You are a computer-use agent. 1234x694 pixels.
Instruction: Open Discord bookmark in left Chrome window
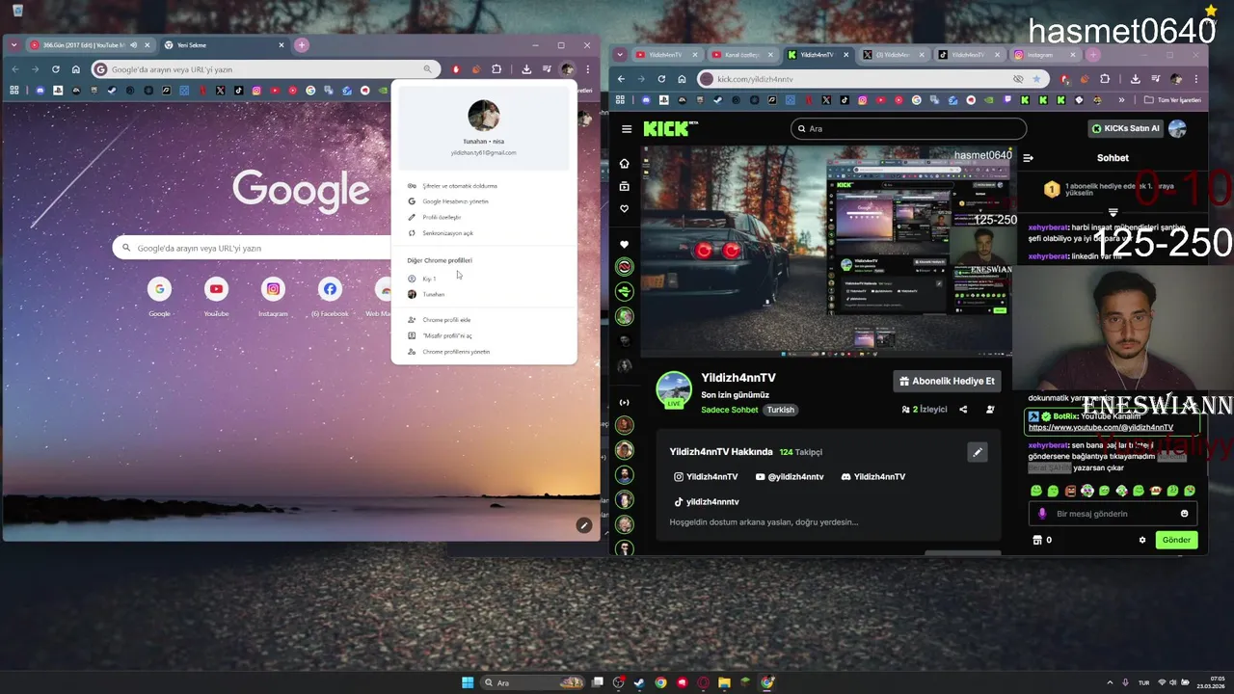(x=40, y=91)
